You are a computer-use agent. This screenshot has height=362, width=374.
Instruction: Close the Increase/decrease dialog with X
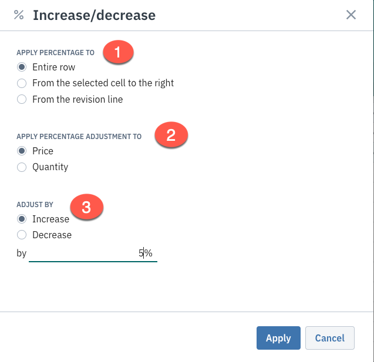351,15
